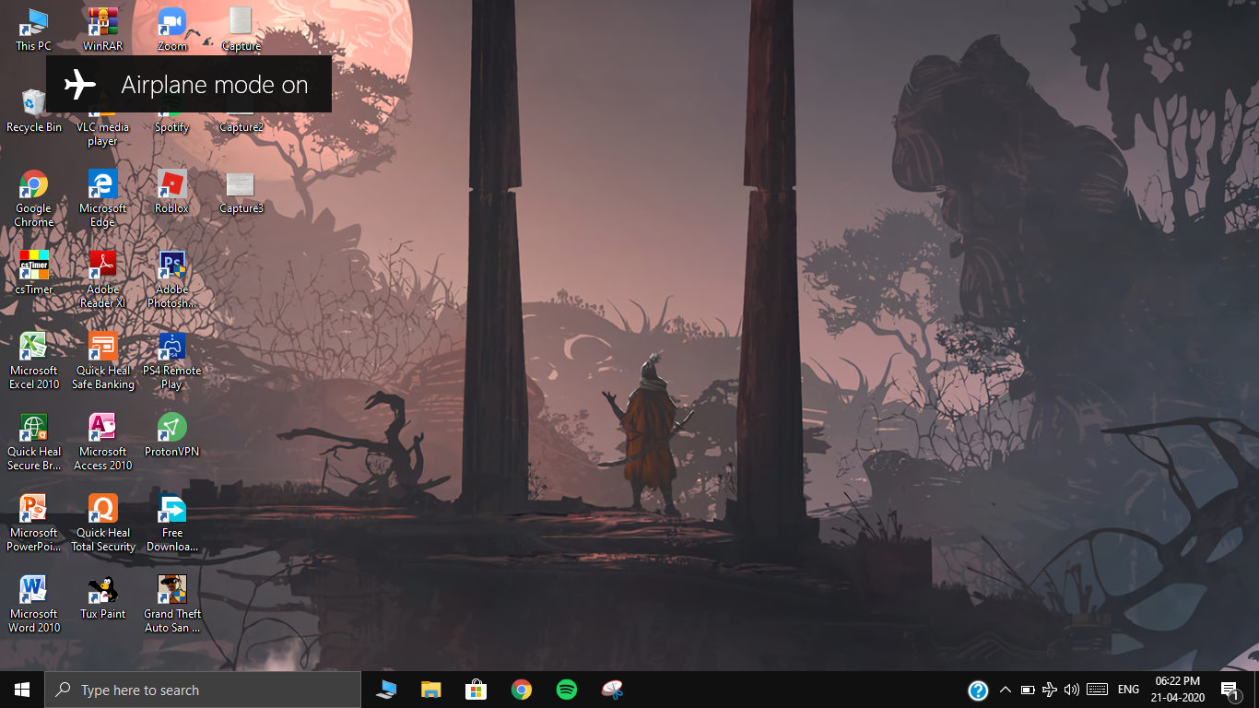Image resolution: width=1259 pixels, height=708 pixels.
Task: Select the csTimer desktop shortcut
Action: 34,273
